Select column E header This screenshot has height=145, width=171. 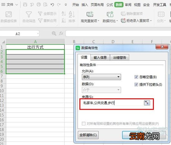(x=132, y=42)
